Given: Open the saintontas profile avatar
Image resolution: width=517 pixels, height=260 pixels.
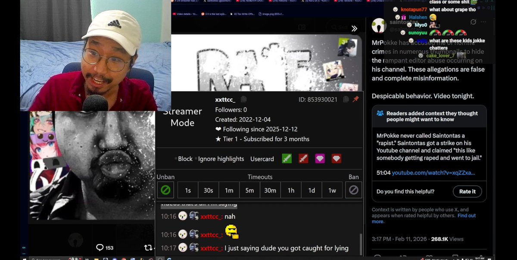Looking at the screenshot, I should (379, 26).
